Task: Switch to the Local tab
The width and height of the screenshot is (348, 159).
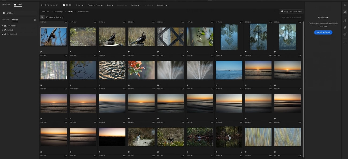Action: (x=18, y=5)
